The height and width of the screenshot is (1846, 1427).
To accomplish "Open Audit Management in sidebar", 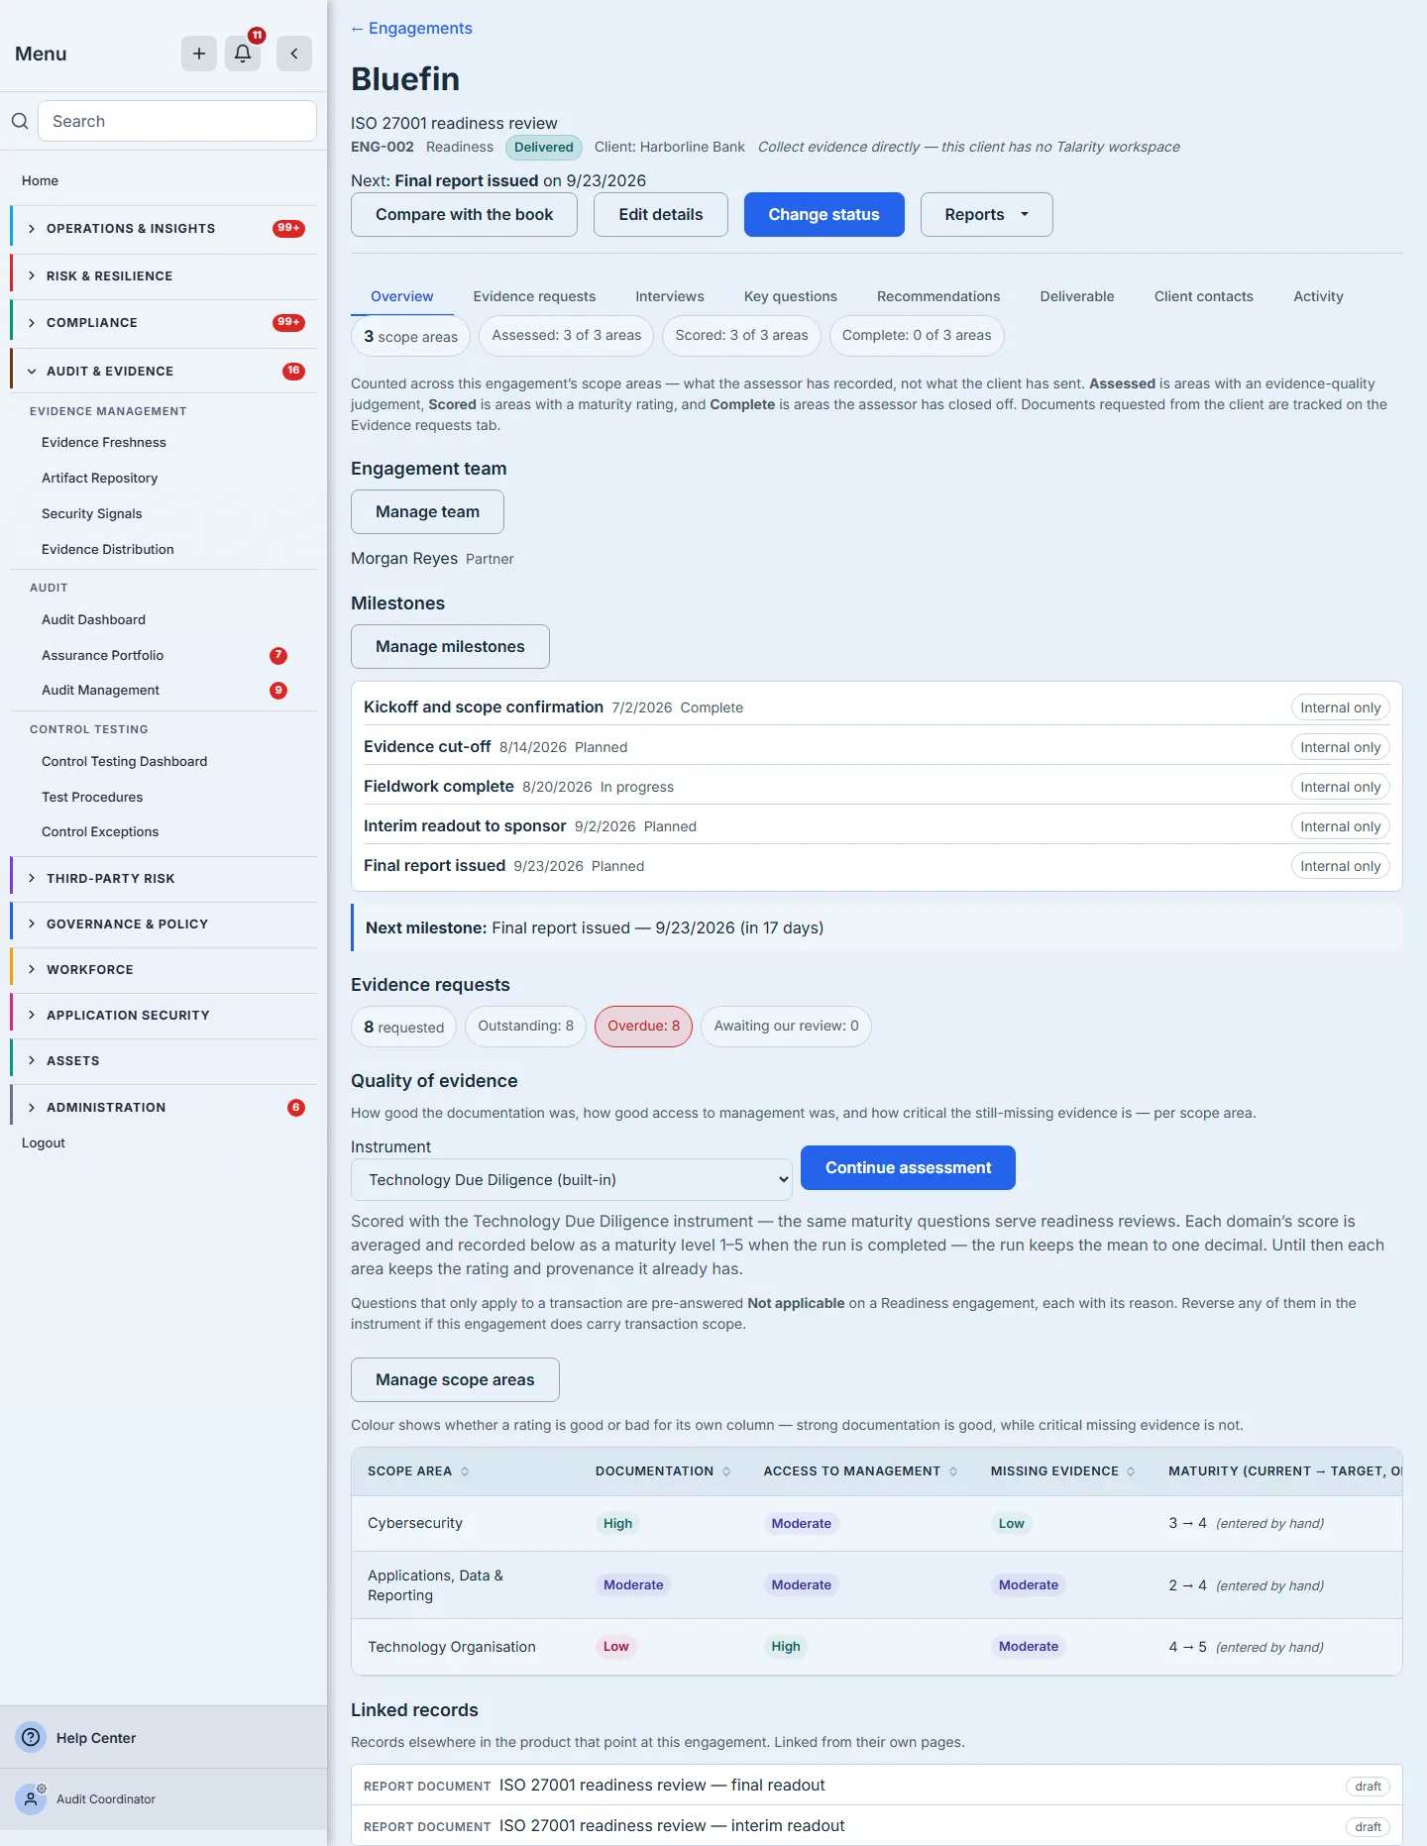I will [x=100, y=691].
